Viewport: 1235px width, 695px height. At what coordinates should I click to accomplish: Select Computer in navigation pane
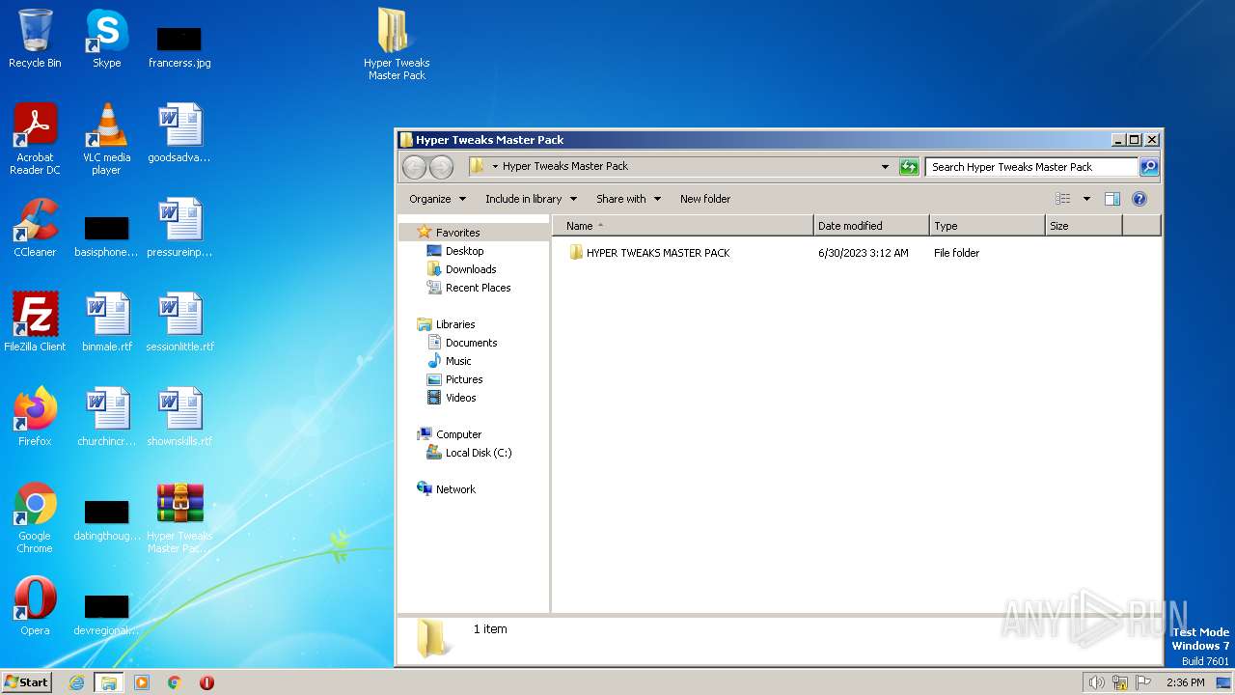click(x=458, y=434)
